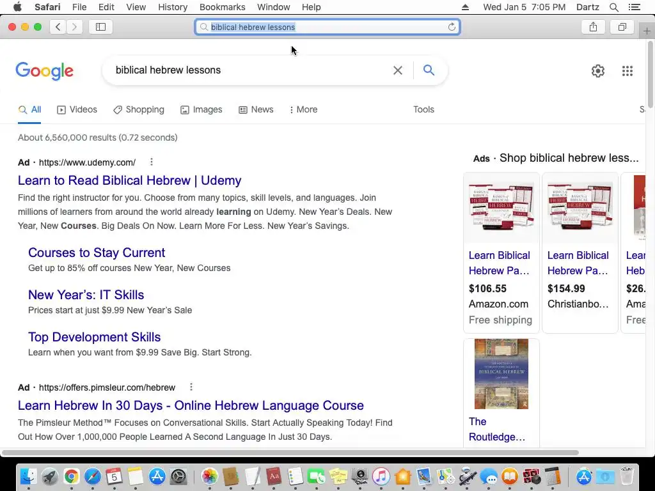Open 'Learn Hebrew In 30 Days' Pimsleur link
Viewport: 655px width, 491px height.
191,405
